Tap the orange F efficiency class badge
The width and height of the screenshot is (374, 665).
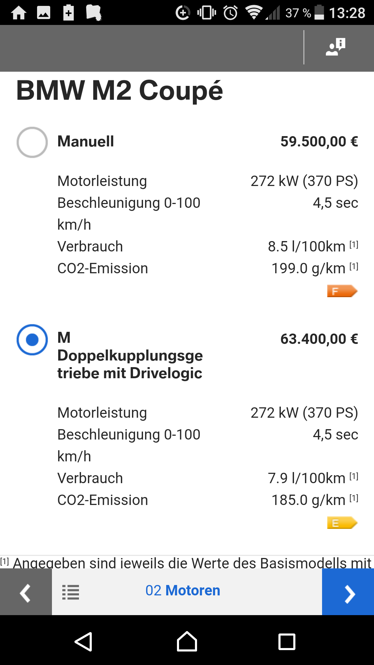[x=342, y=291]
